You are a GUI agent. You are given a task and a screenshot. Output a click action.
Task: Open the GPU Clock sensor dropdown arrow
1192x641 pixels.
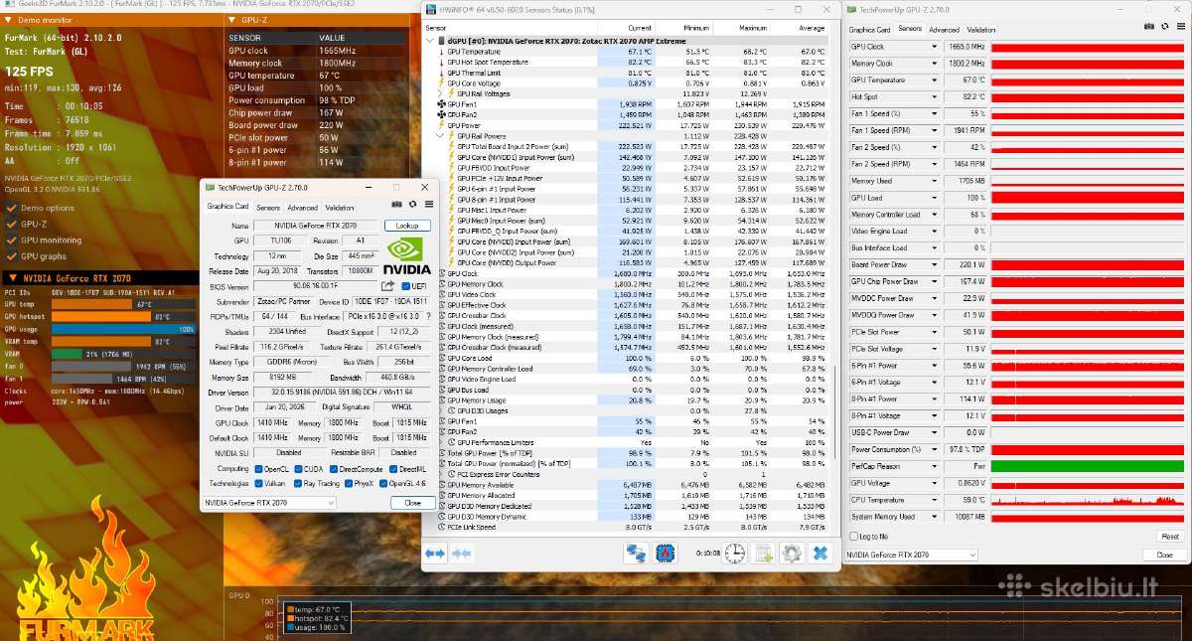tap(934, 47)
